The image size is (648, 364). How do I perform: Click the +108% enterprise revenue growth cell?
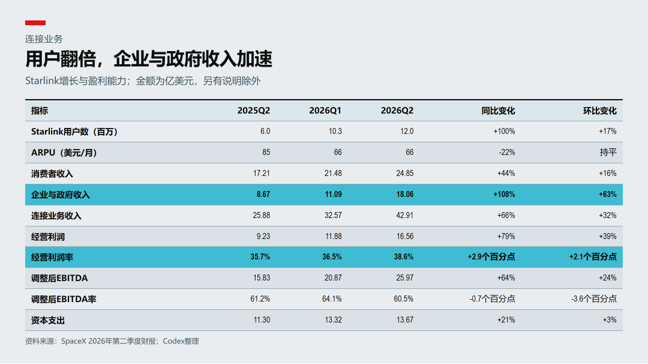[x=504, y=195]
